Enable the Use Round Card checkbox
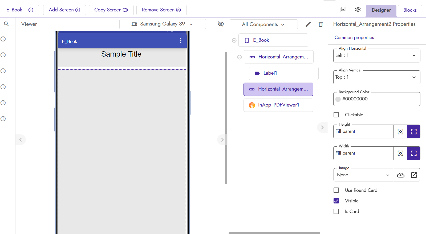426x234 pixels. (x=336, y=190)
